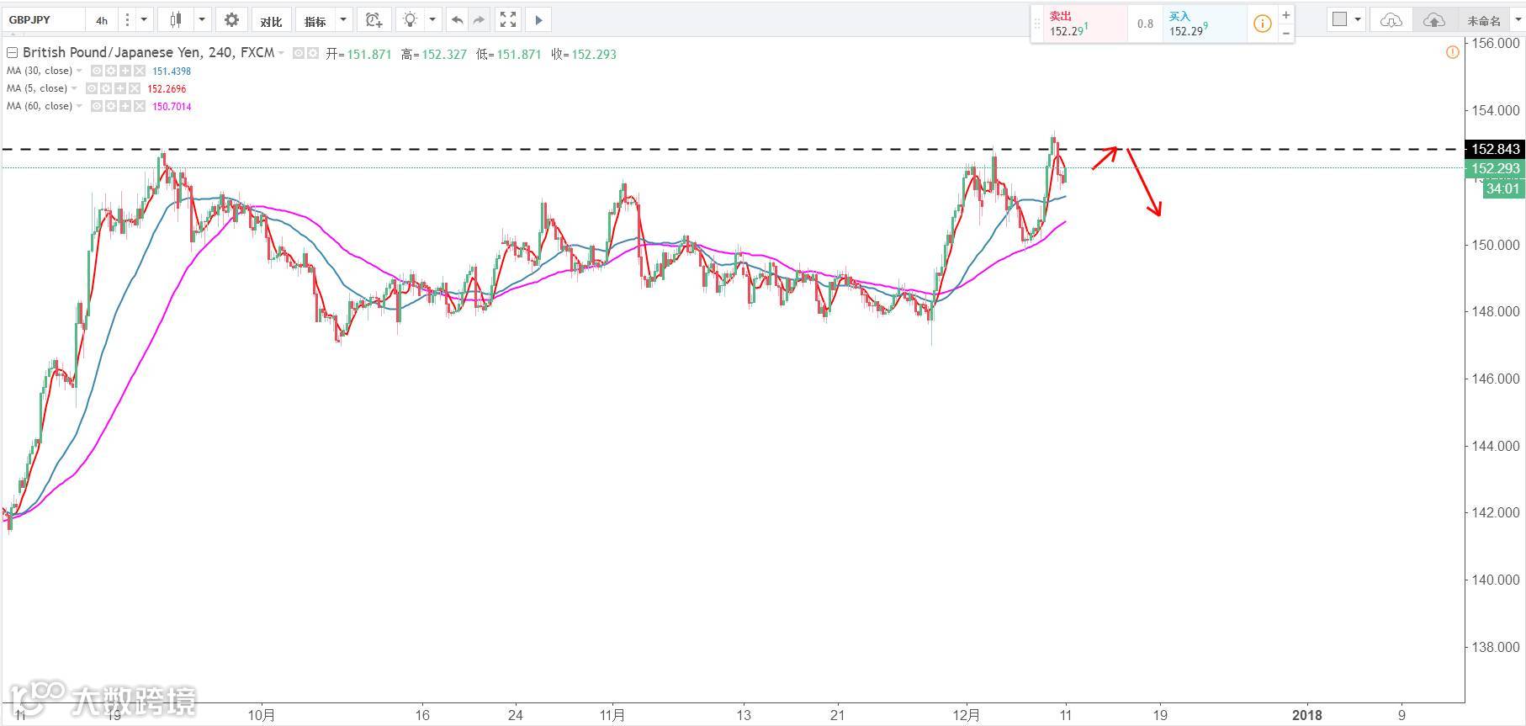This screenshot has width=1526, height=726.
Task: Click the orange warning icon near price axis
Action: click(1452, 52)
